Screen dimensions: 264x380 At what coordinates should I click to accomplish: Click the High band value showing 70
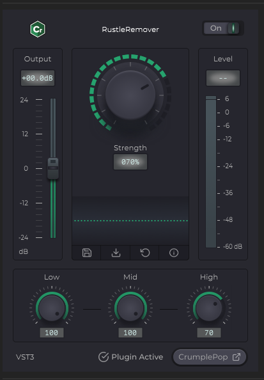click(209, 333)
